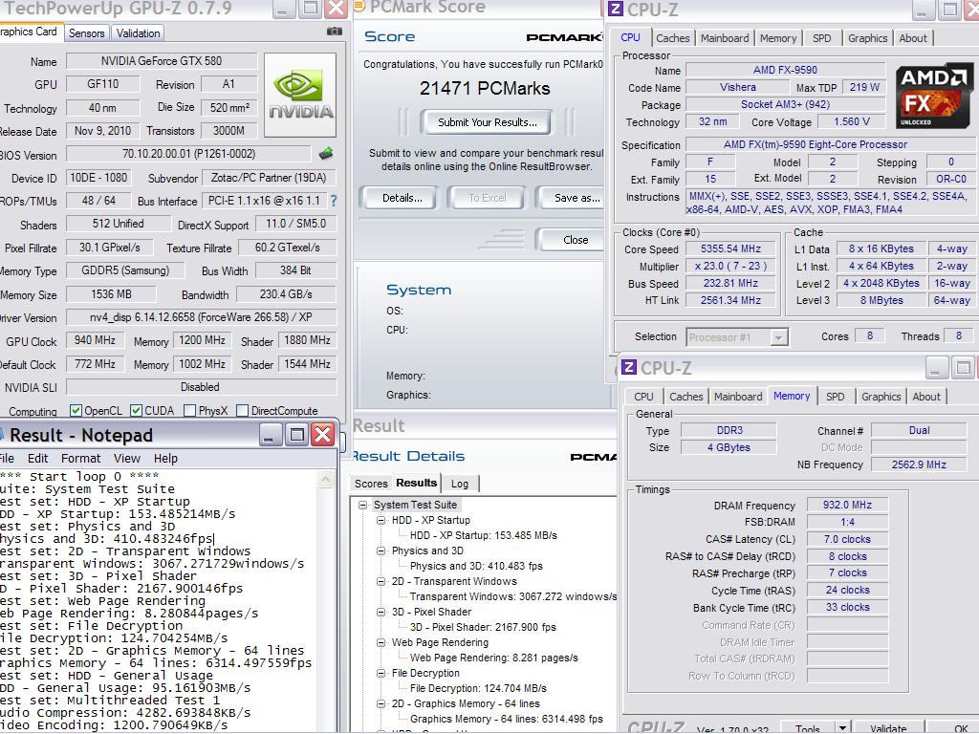
Task: Minimize the Result Notepad window
Action: (271, 435)
